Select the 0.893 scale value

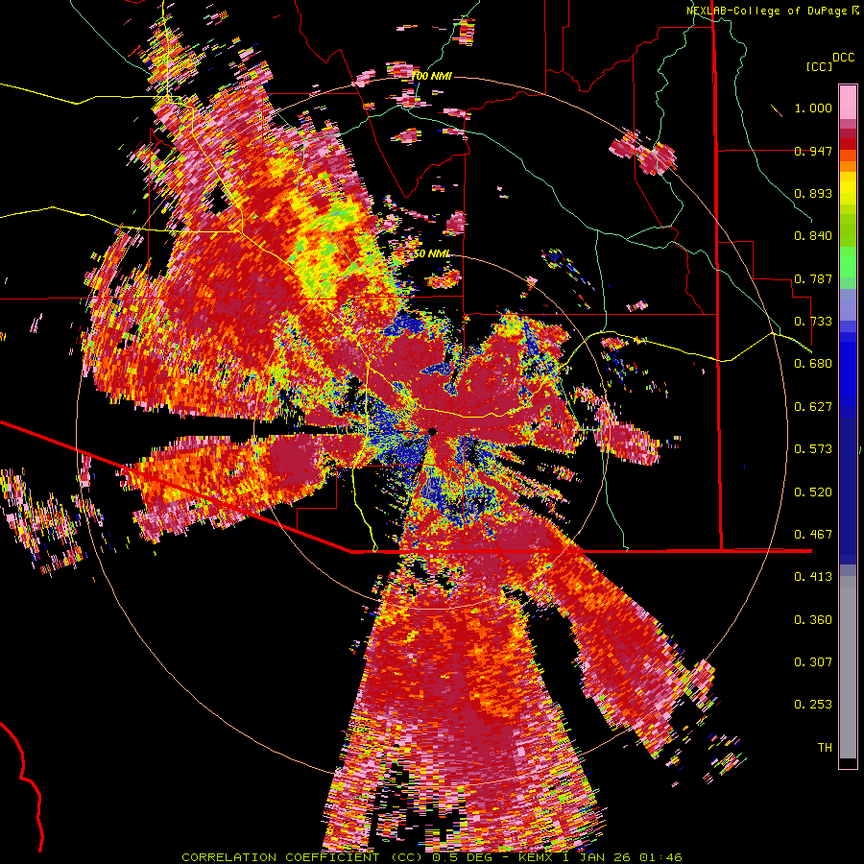tap(813, 193)
